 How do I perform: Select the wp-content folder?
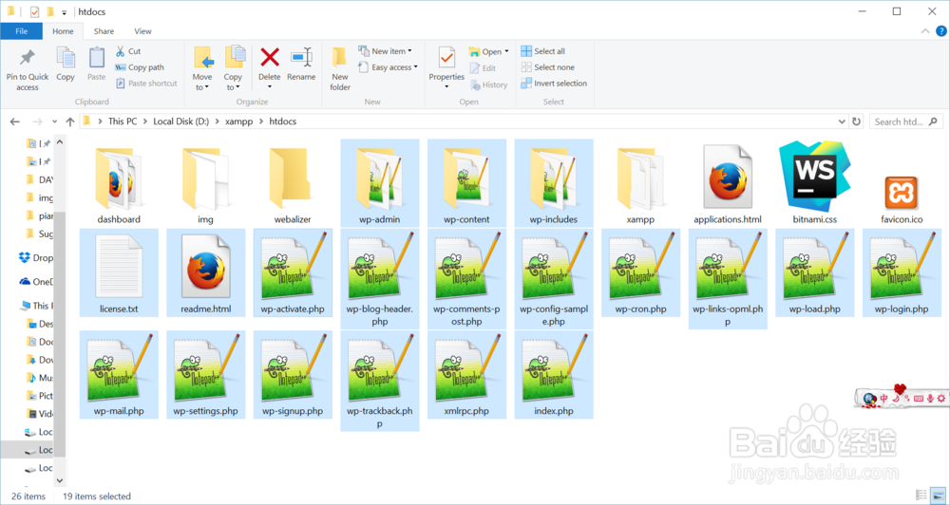(x=466, y=183)
